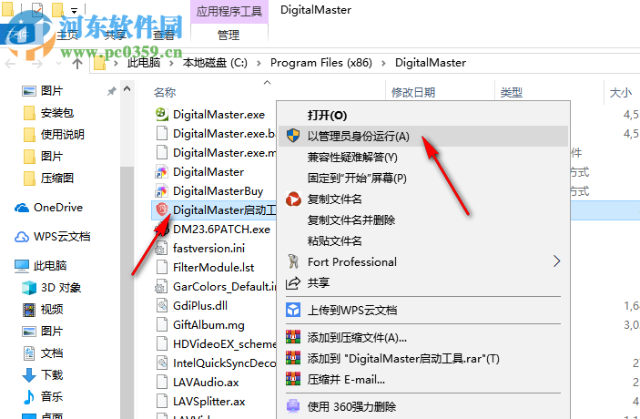The image size is (640, 419).
Task: Click 此电脑 breadcrumb in address bar
Action: (144, 63)
